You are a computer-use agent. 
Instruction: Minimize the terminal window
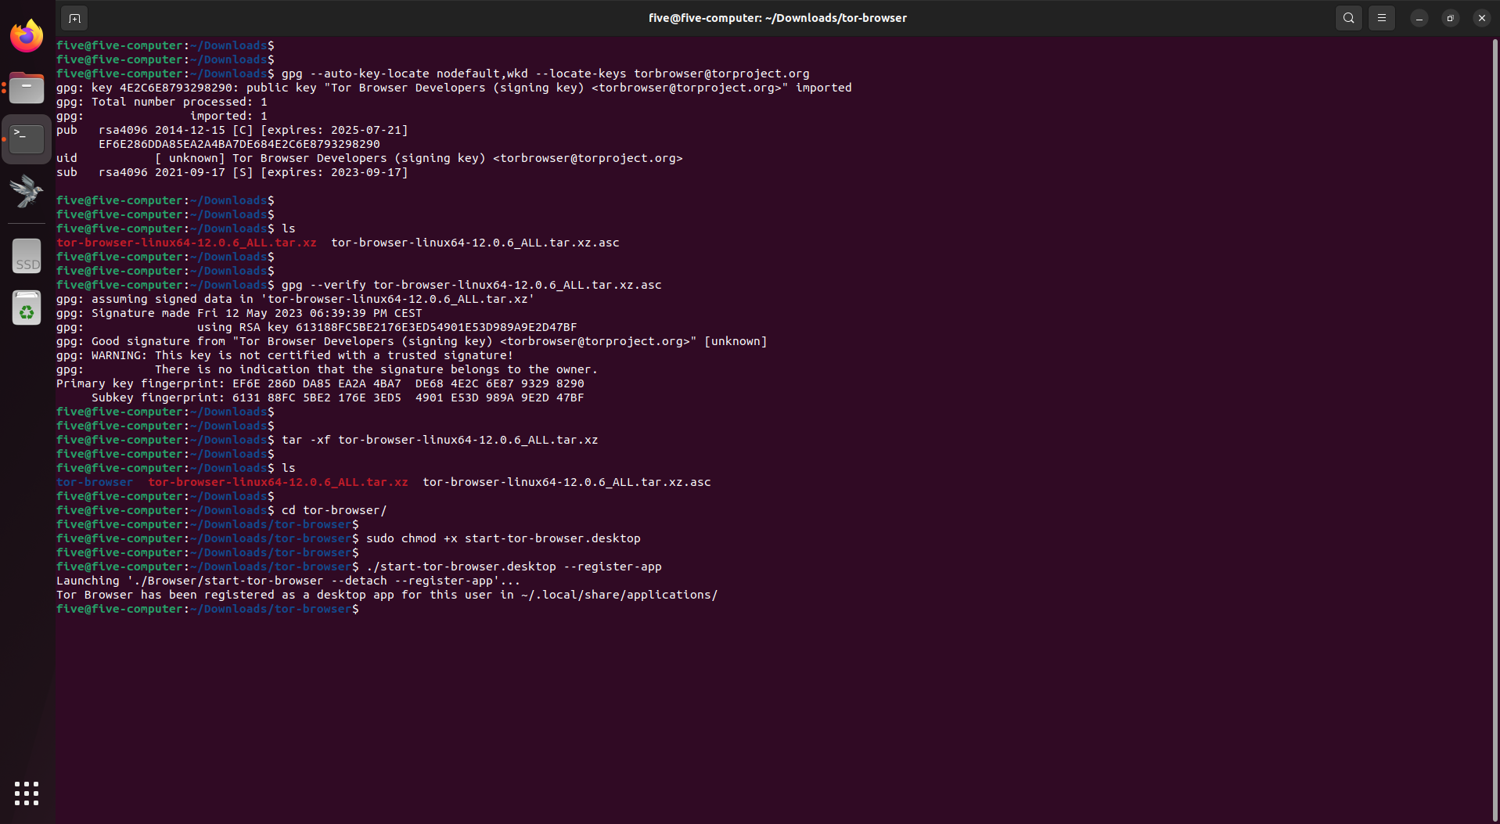coord(1419,18)
